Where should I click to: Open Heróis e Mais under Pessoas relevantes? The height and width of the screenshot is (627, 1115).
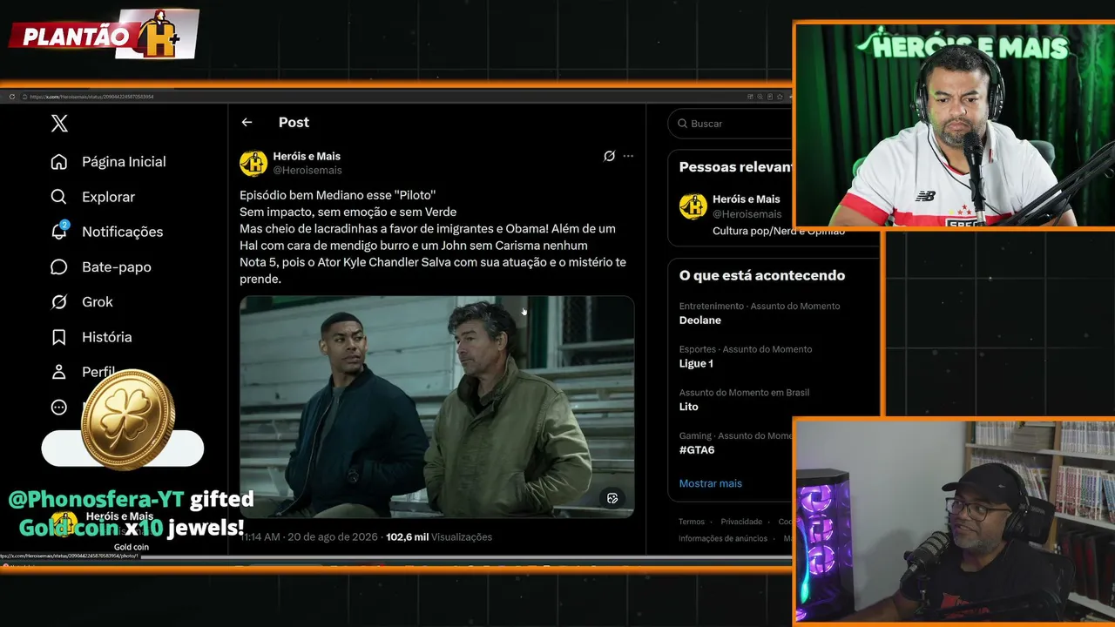point(747,199)
